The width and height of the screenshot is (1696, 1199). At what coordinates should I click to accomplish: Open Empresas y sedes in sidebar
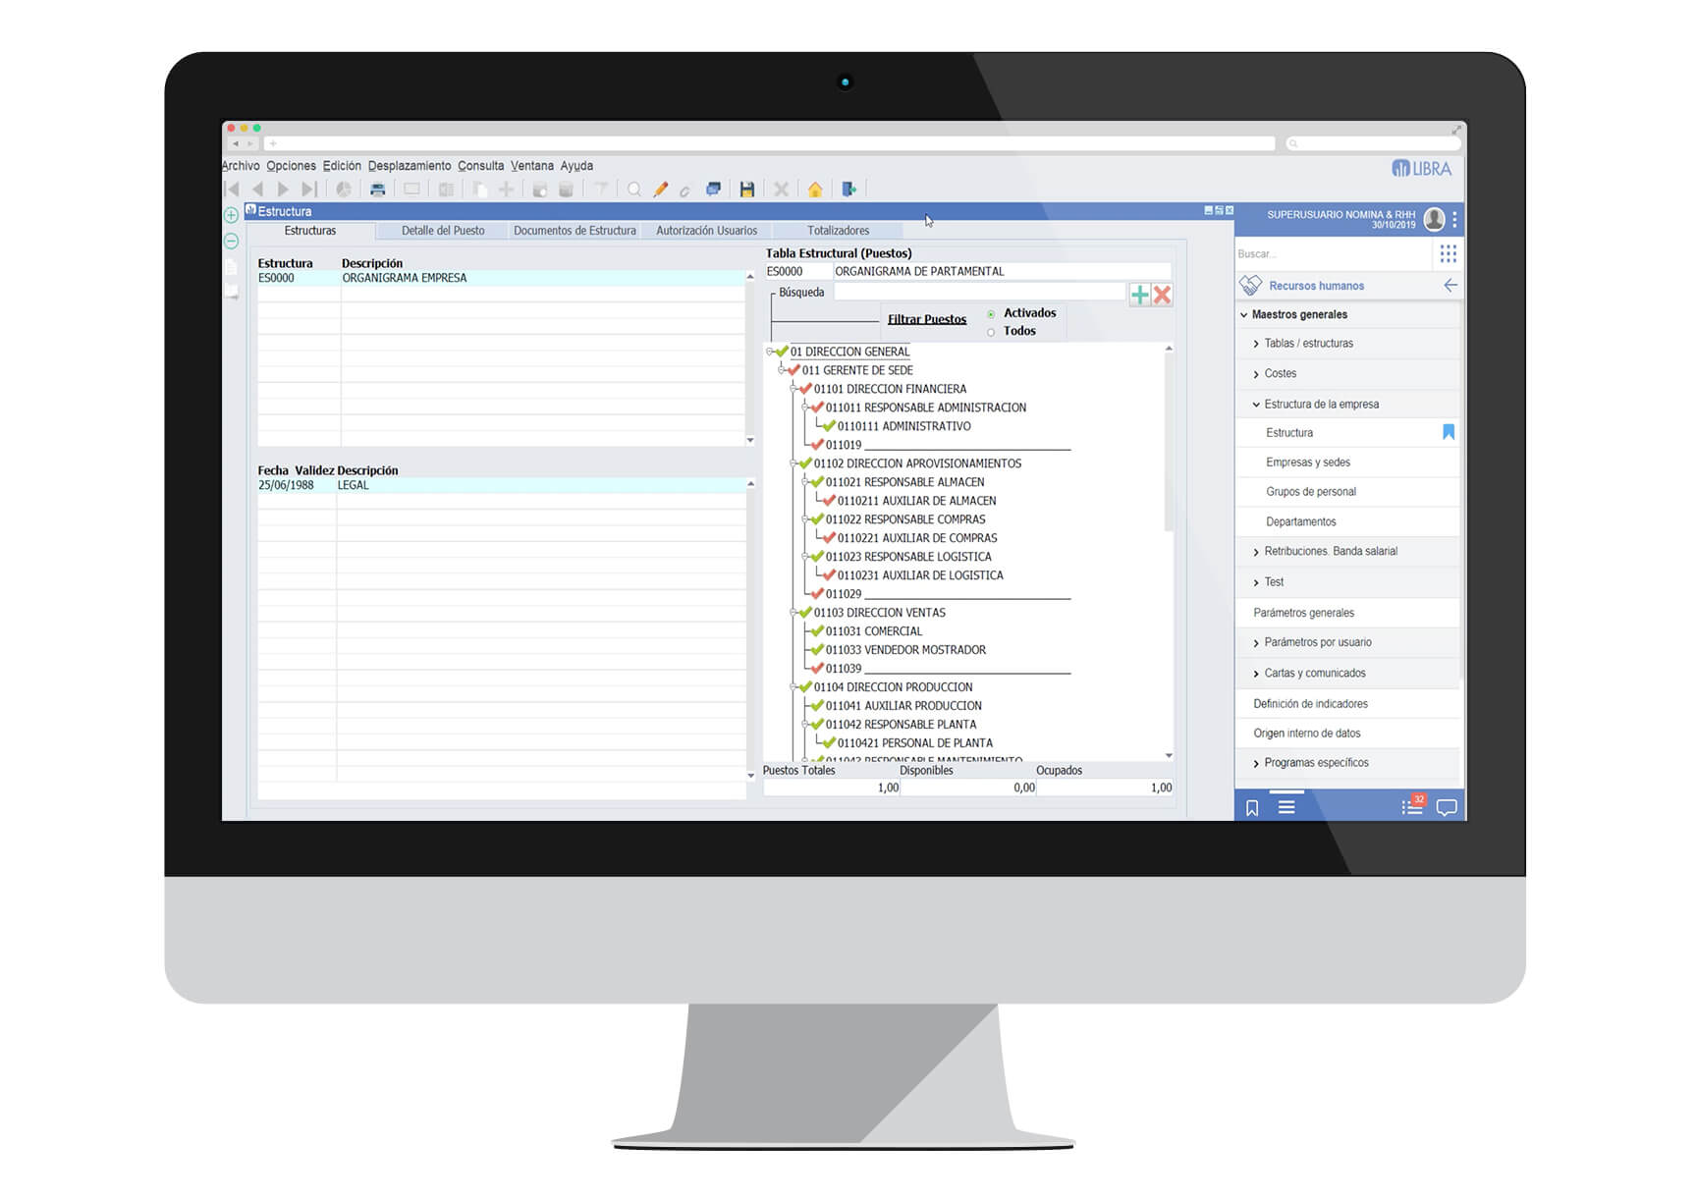pos(1307,463)
